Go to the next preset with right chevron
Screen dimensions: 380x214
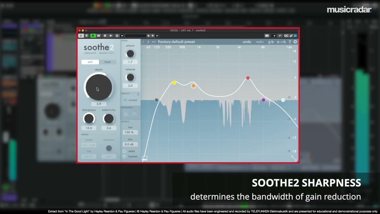coord(148,42)
